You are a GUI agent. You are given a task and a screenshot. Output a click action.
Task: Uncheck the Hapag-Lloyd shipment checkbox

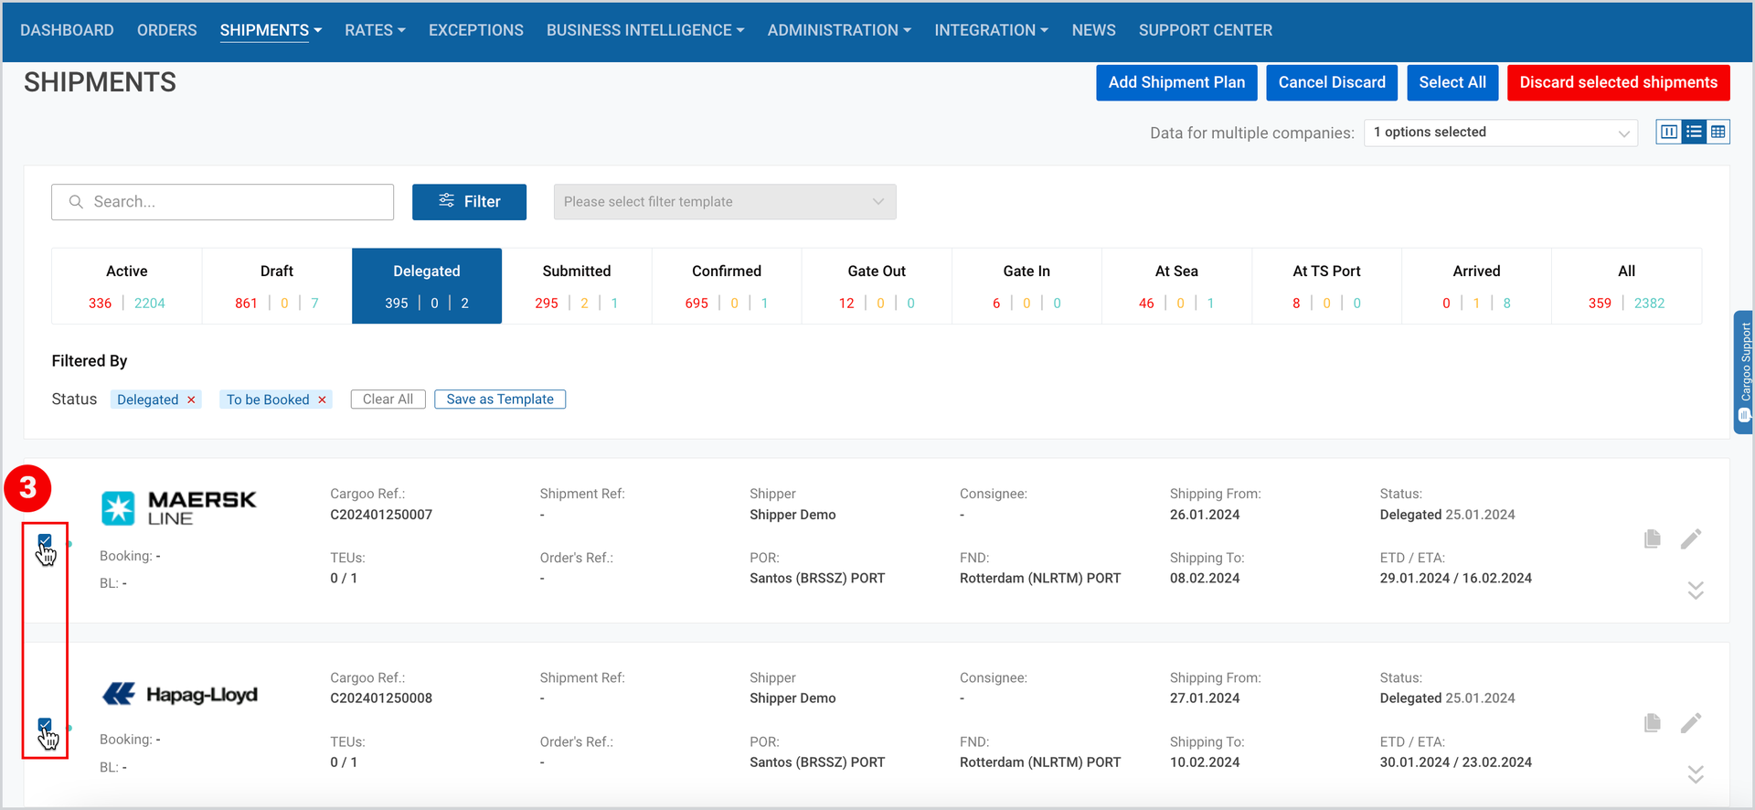coord(45,726)
